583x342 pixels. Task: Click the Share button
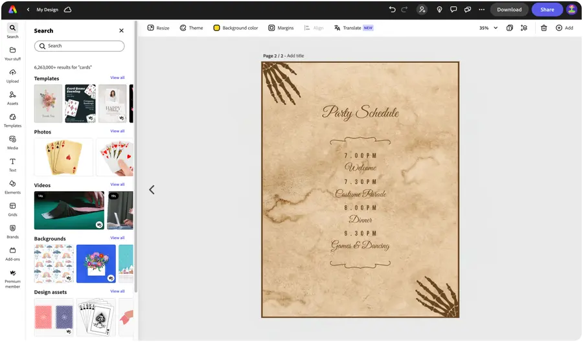tap(547, 10)
